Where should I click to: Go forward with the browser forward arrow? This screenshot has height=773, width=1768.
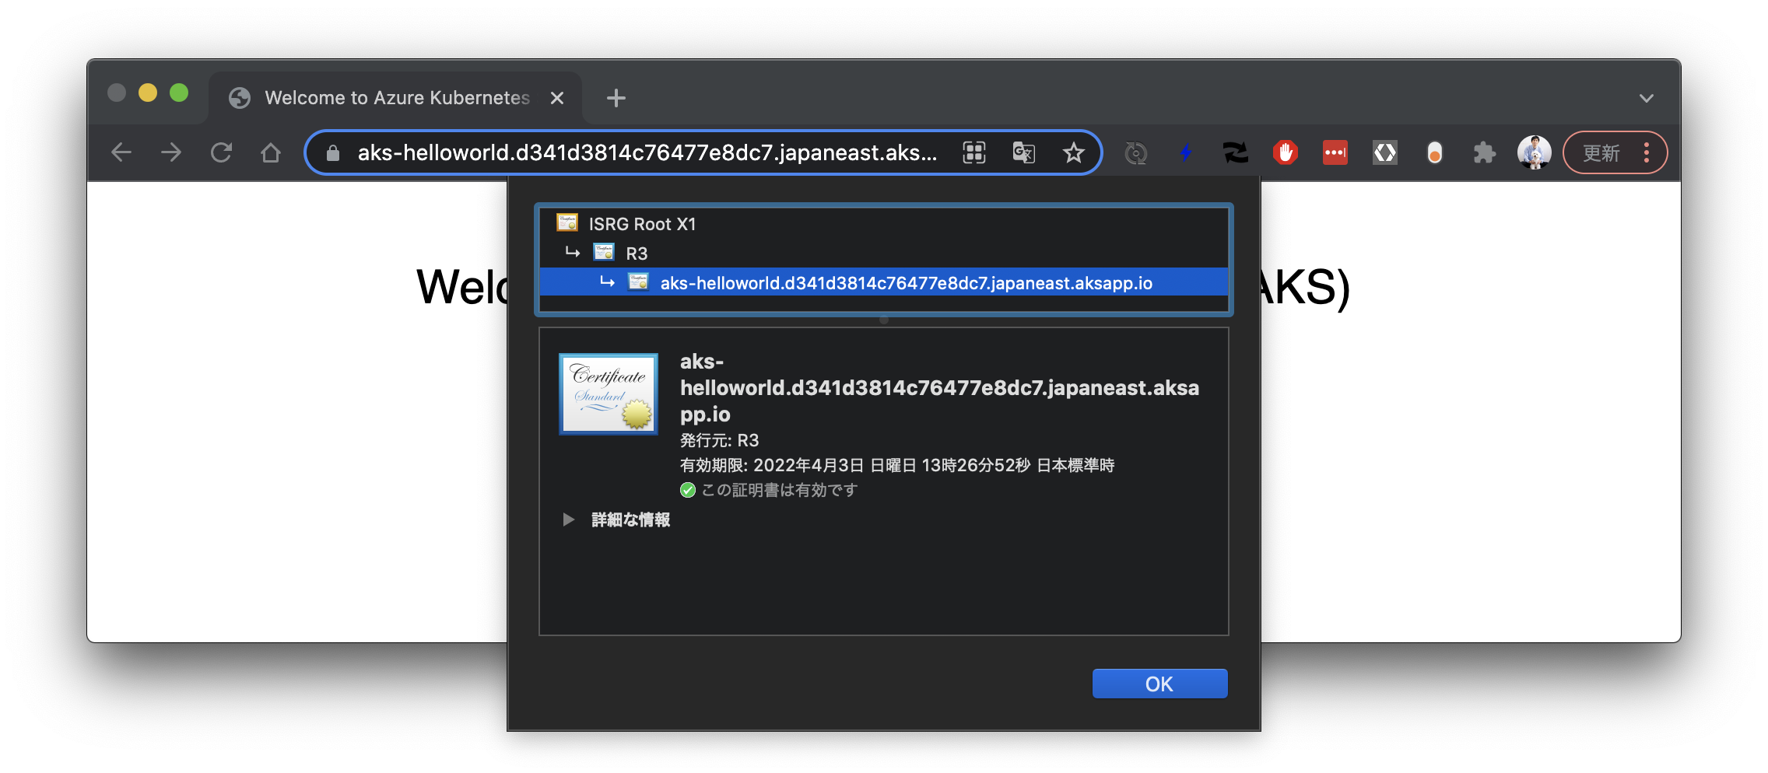[x=171, y=152]
